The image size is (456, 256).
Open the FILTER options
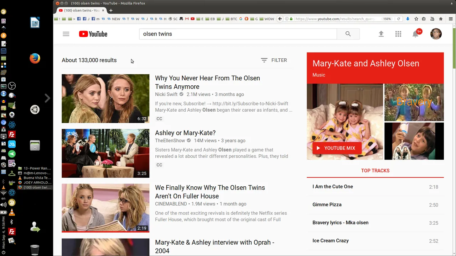click(274, 60)
